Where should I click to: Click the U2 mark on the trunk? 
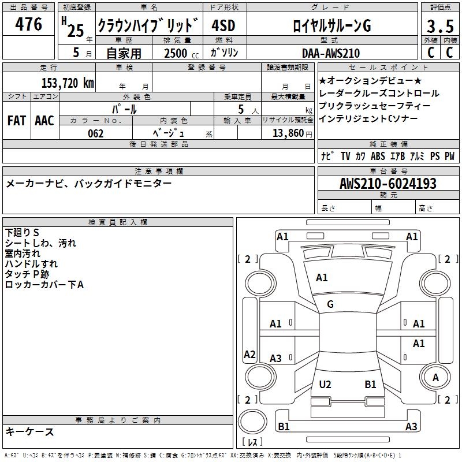[x=325, y=385]
